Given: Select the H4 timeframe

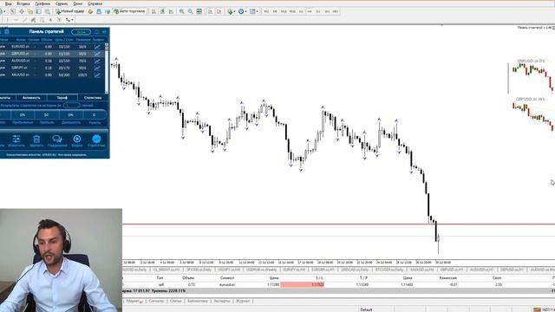Looking at the screenshot, I should (x=310, y=11).
